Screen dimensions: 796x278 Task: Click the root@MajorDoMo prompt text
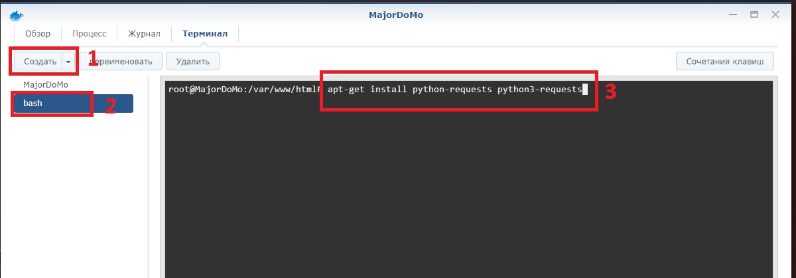244,90
